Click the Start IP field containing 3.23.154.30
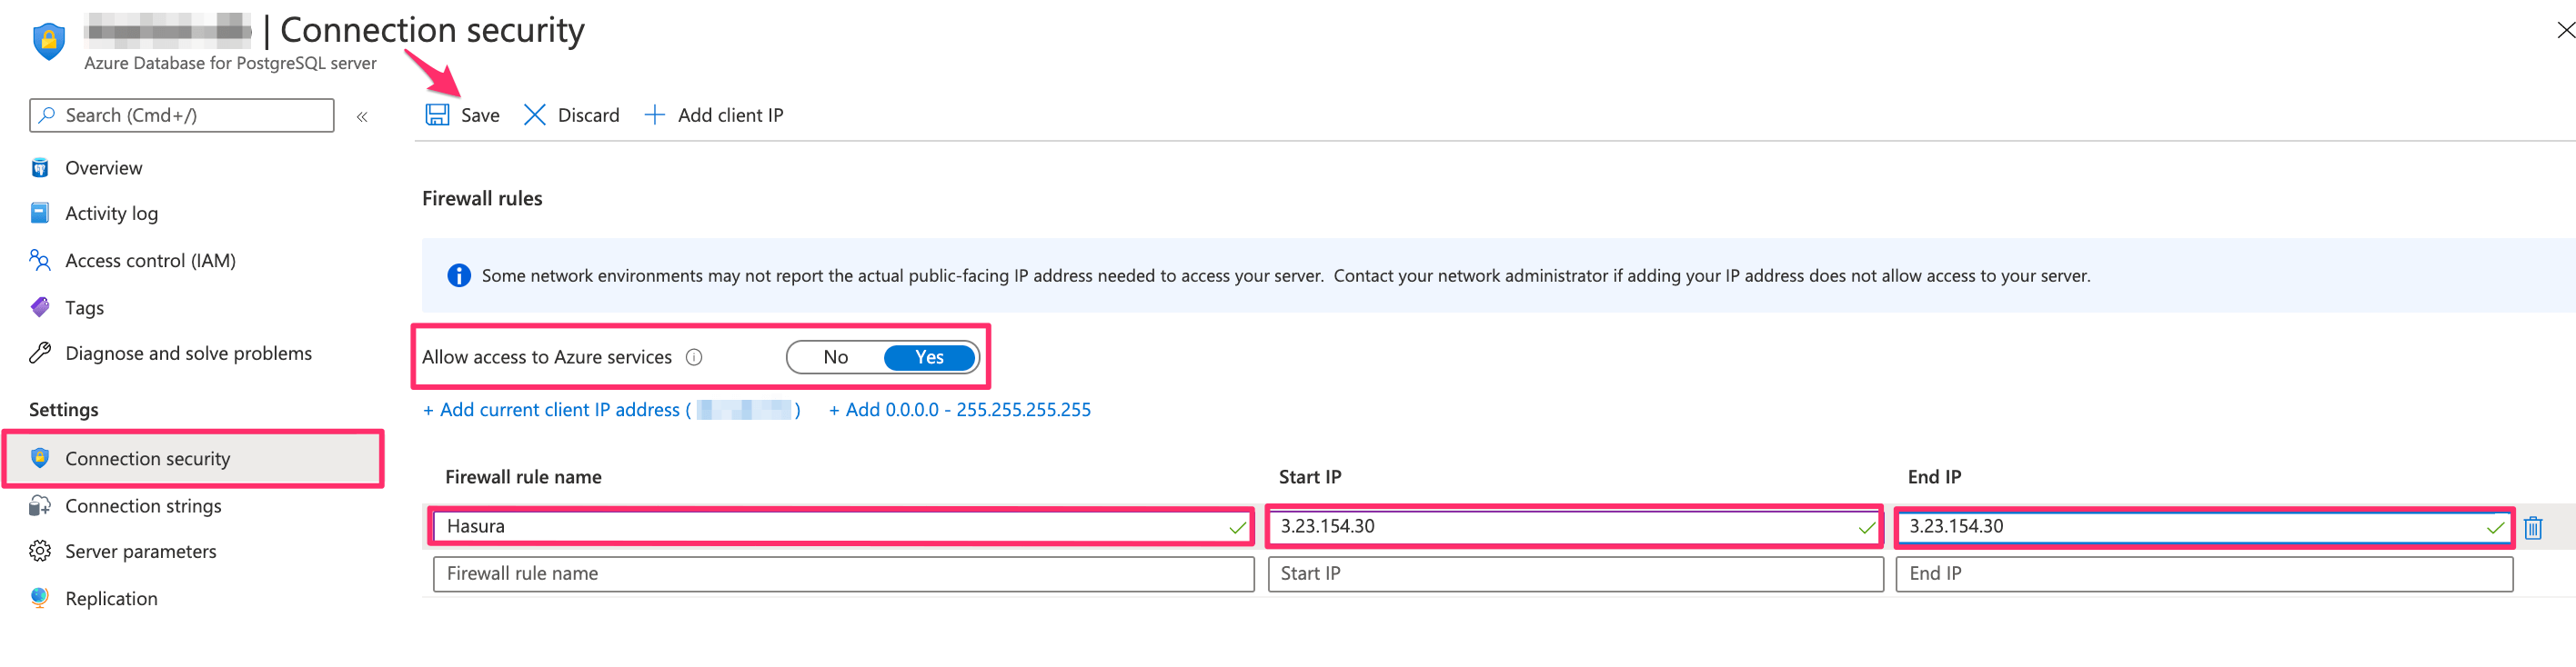 1560,526
